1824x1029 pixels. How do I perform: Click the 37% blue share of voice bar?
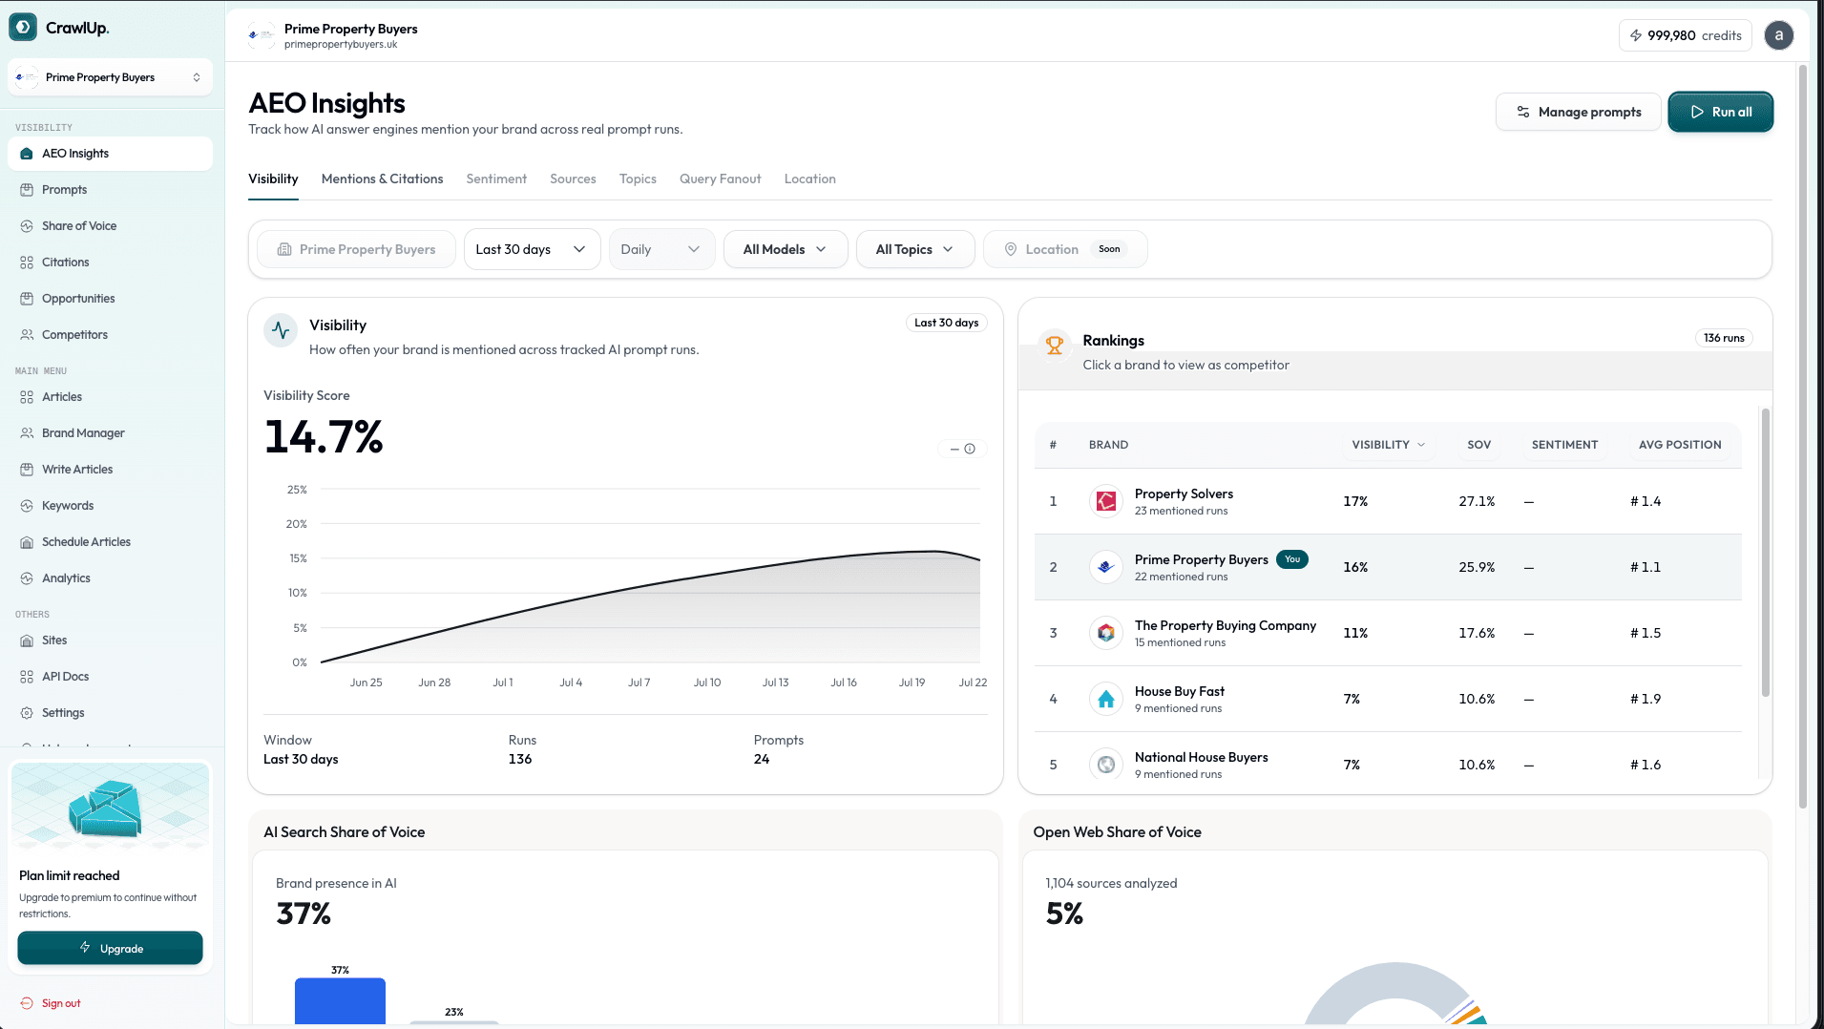(340, 1000)
